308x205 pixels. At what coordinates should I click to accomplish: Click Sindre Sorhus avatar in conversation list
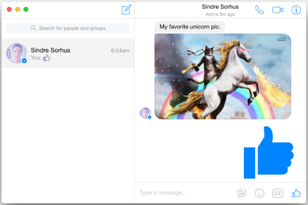16,53
